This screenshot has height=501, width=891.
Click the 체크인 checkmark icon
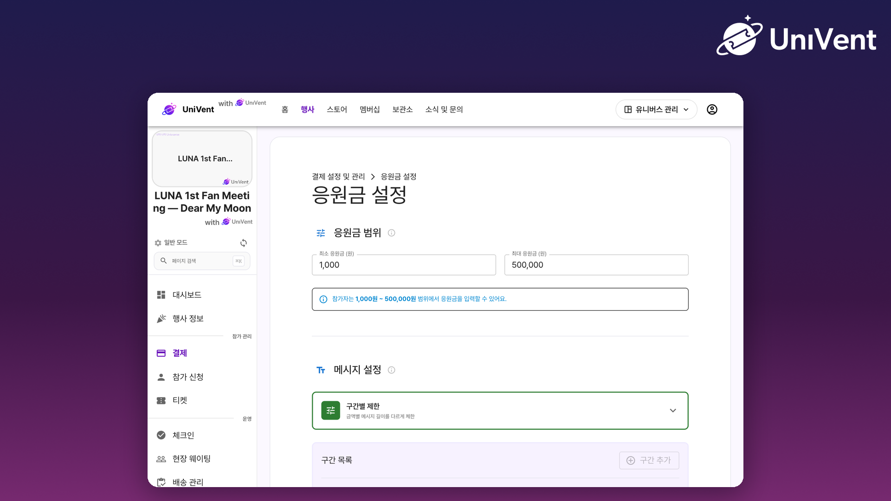pos(161,435)
